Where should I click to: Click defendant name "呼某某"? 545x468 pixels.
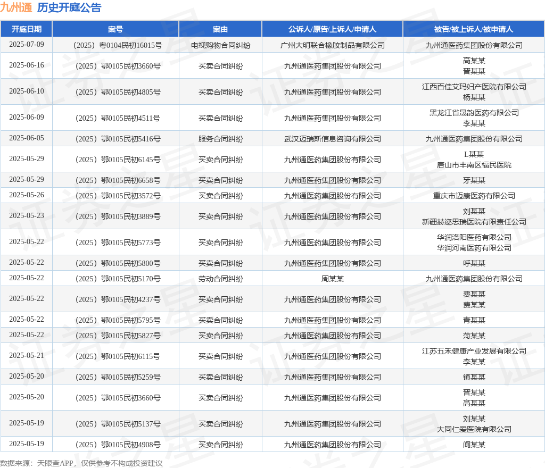[x=474, y=263]
